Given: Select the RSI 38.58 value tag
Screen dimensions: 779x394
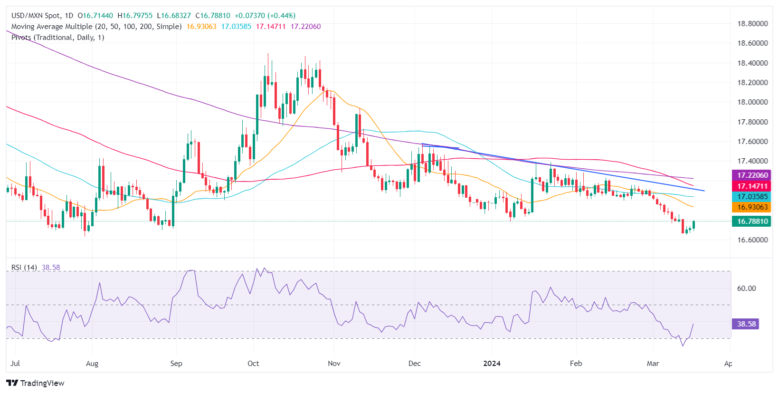Looking at the screenshot, I should coord(746,324).
